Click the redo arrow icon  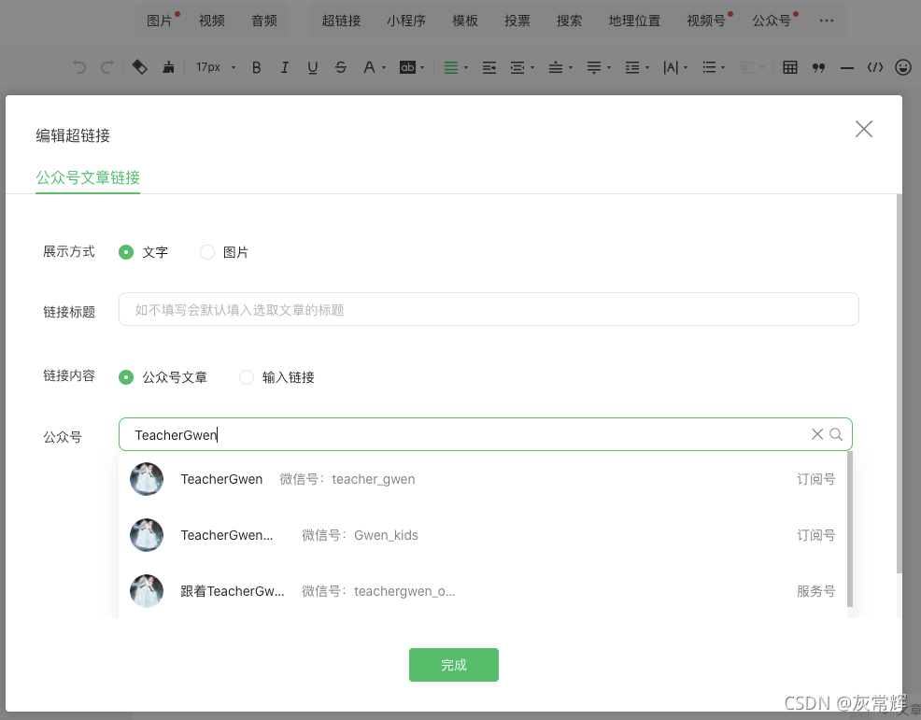[x=106, y=67]
